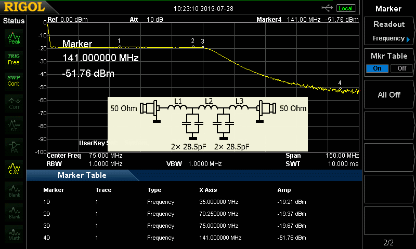The width and height of the screenshot is (416, 249).
Task: Click the Math trace icon
Action: click(x=14, y=233)
